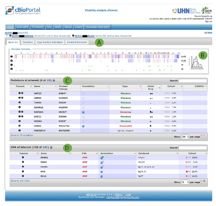Viewport: 216px width, 206px height.
Task: Switch to the Copy Number Alterations tab
Action: tap(50, 42)
